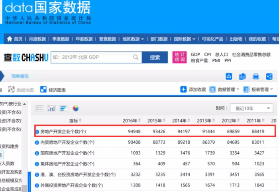Switch to the bar chart view icon

point(51,108)
